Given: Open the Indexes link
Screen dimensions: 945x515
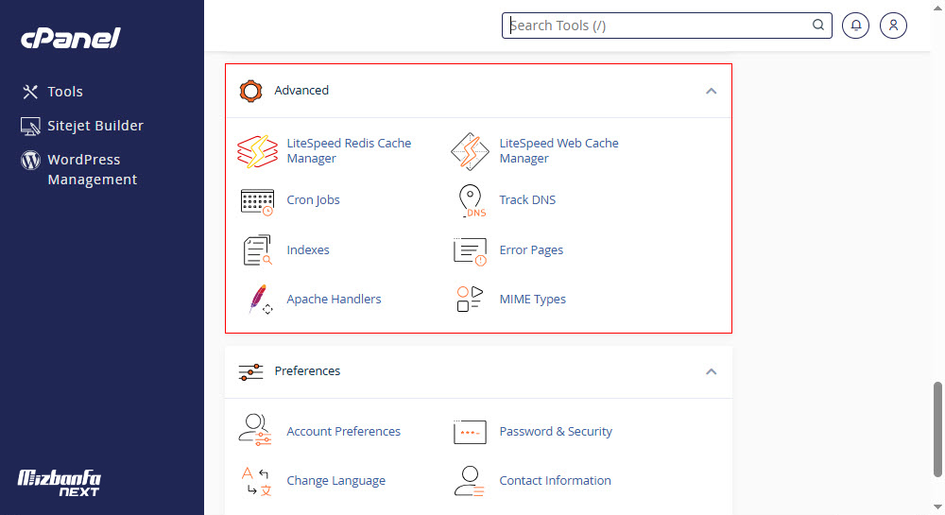Looking at the screenshot, I should coord(308,250).
